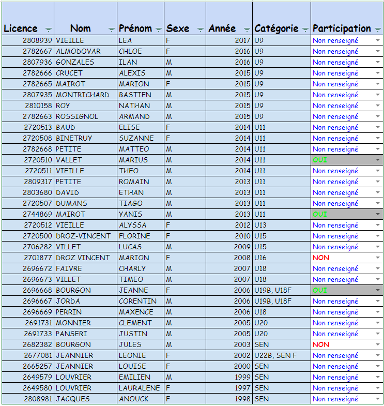This screenshot has width=384, height=406.
Task: Expand participation dropdown for ROY NATHAN
Action: (x=378, y=106)
